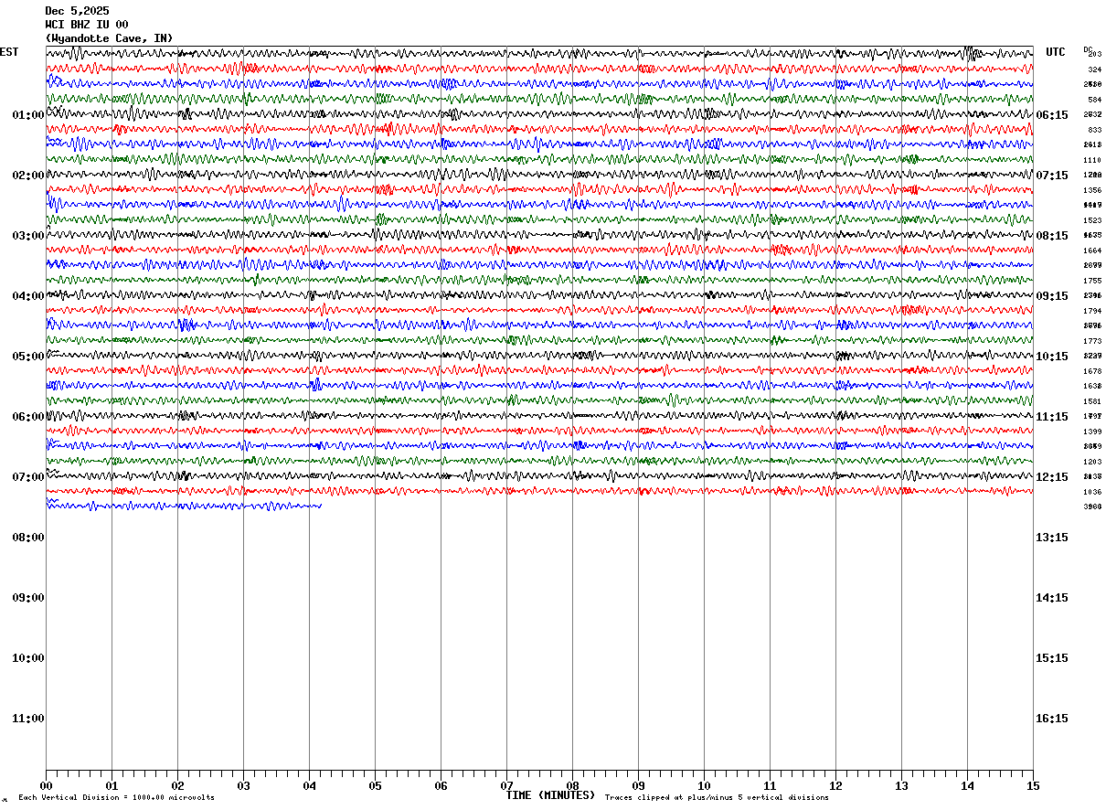Select minute tick label 05 on axis
Screen dimensions: 1106x810
[375, 785]
